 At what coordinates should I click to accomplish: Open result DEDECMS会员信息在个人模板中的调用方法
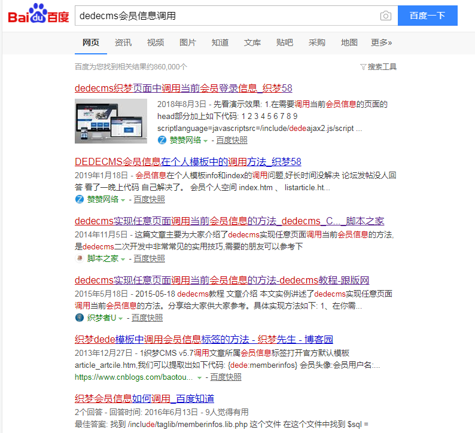188,161
